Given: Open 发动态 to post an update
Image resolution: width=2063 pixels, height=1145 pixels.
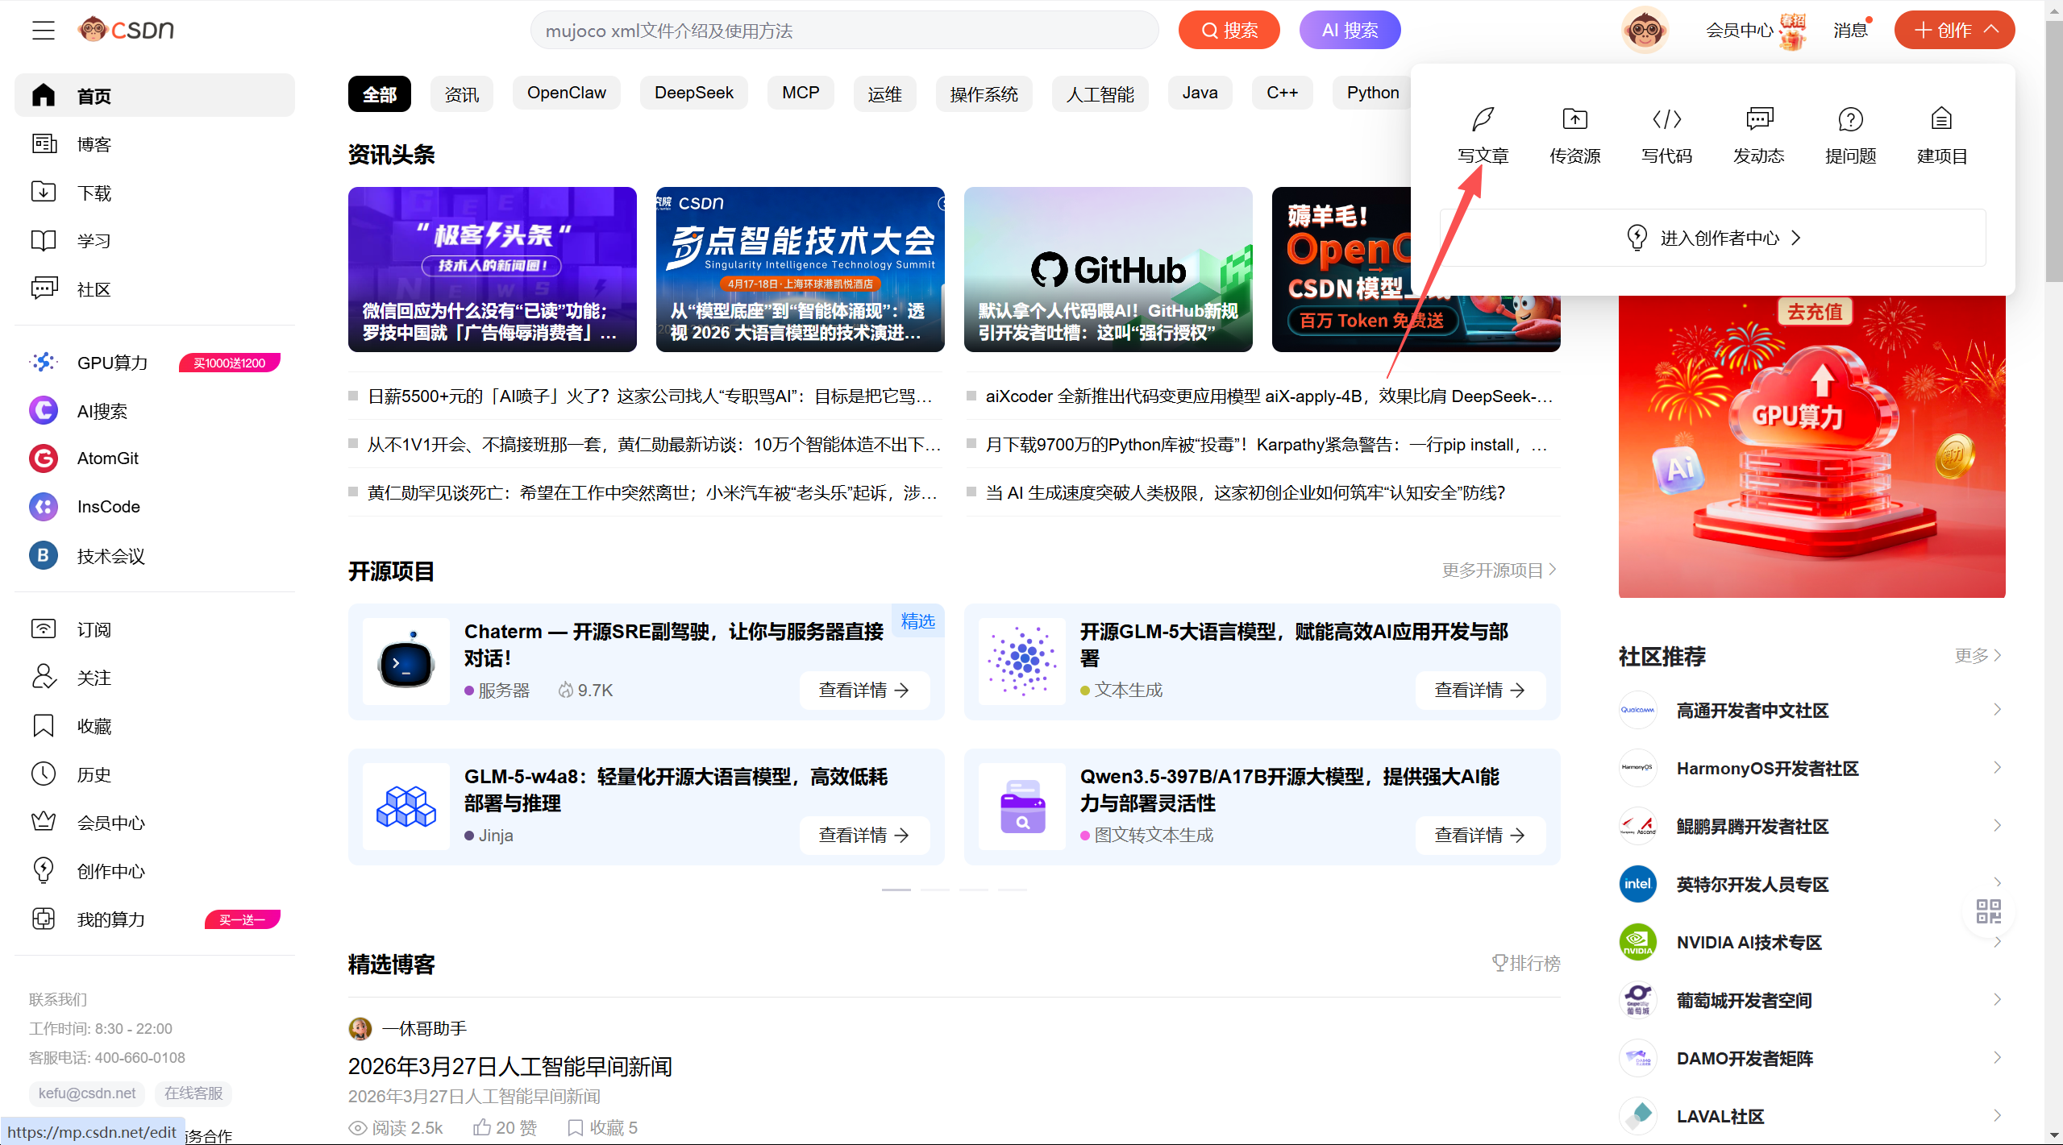Looking at the screenshot, I should point(1758,155).
